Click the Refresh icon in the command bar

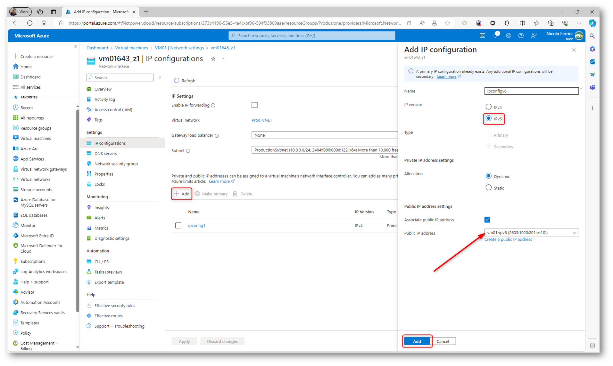pyautogui.click(x=177, y=81)
